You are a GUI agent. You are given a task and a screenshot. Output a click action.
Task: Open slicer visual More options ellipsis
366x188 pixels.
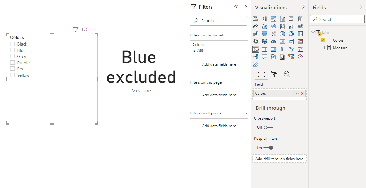[x=93, y=29]
